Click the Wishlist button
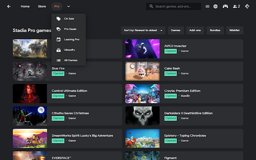Image resolution: width=256 pixels, height=160 pixels. coord(234,30)
